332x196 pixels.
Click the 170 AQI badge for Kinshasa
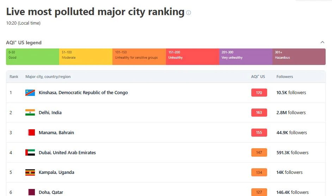pos(259,93)
